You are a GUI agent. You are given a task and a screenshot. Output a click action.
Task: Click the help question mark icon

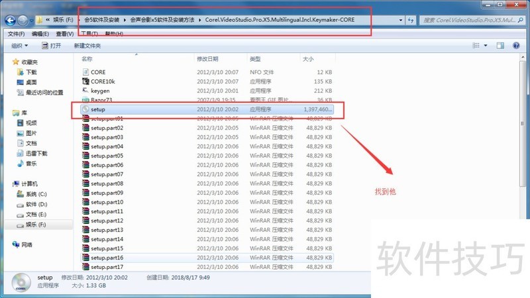(x=516, y=45)
